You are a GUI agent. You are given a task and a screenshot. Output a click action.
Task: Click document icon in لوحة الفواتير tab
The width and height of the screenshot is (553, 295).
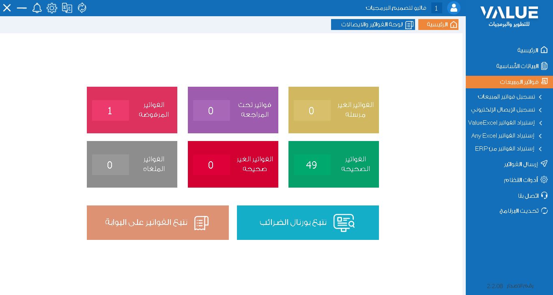(x=409, y=25)
